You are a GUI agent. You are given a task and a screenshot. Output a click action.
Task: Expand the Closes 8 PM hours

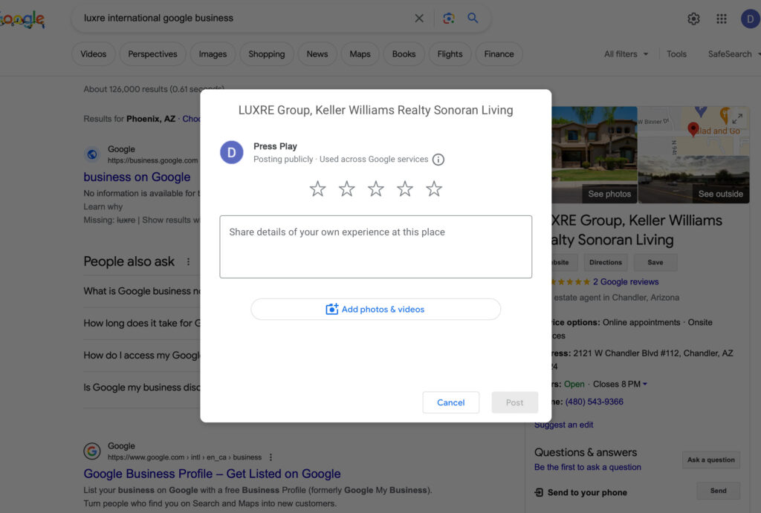[620, 384]
